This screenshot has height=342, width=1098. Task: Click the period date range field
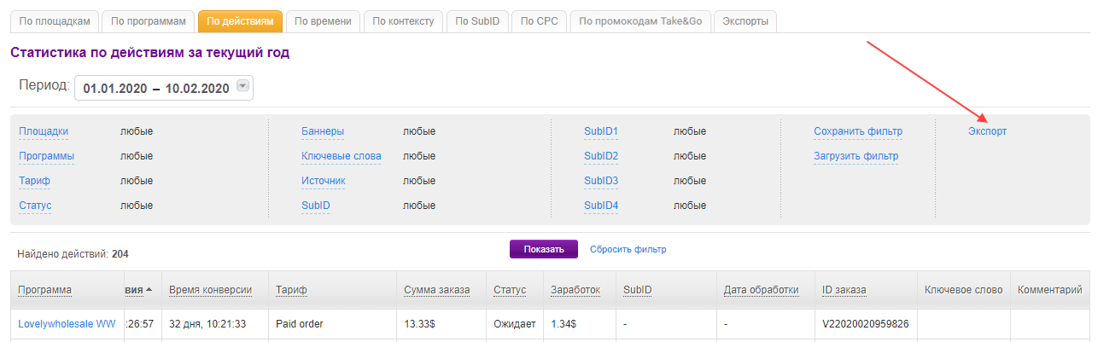155,89
